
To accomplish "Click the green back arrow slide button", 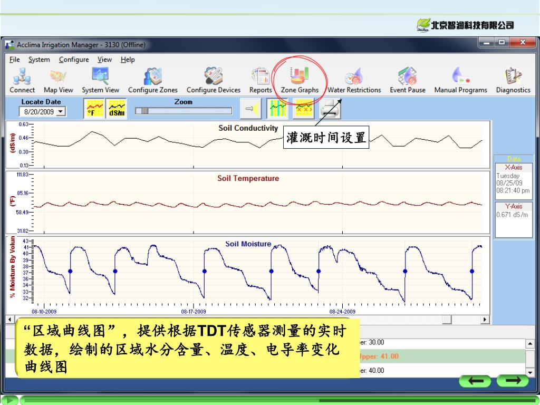I will tap(475, 381).
